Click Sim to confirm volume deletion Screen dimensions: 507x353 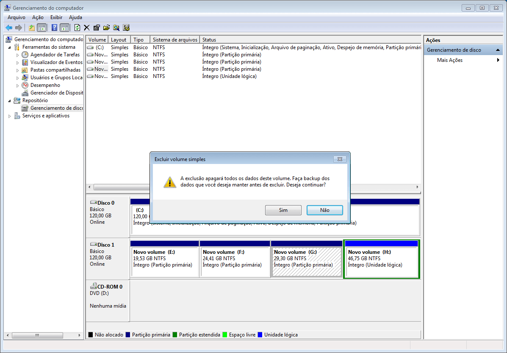click(x=283, y=210)
